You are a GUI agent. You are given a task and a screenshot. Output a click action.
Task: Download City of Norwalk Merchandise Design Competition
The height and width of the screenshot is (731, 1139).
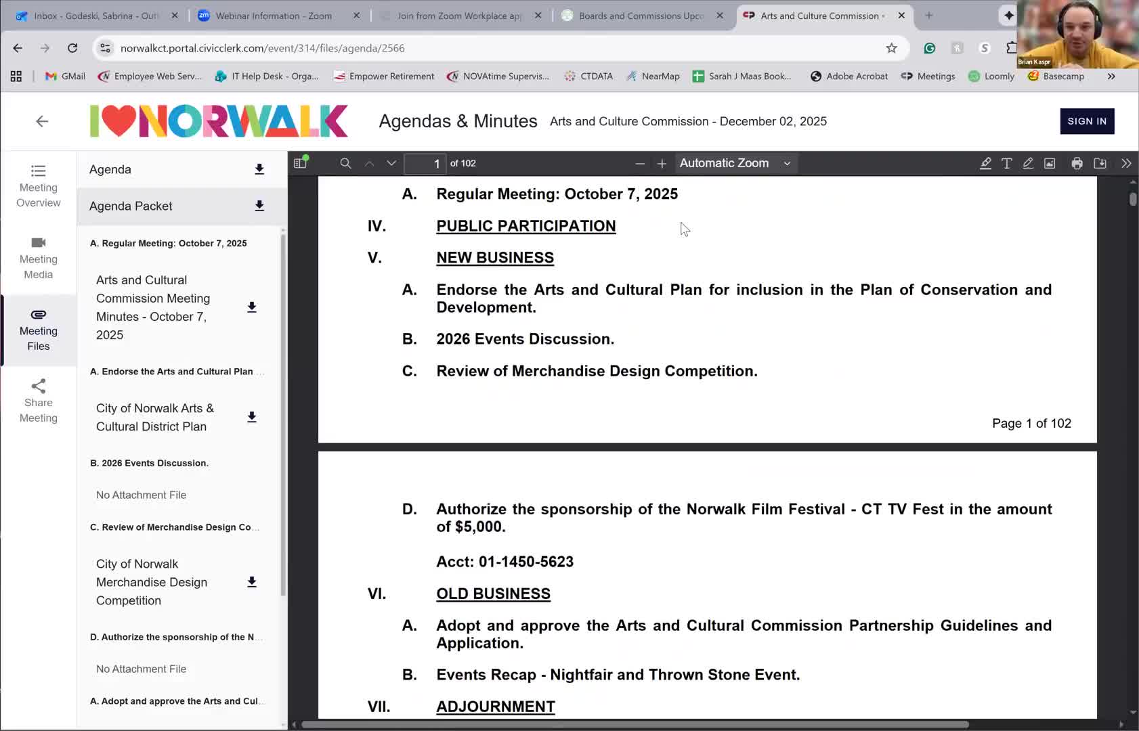(x=251, y=582)
